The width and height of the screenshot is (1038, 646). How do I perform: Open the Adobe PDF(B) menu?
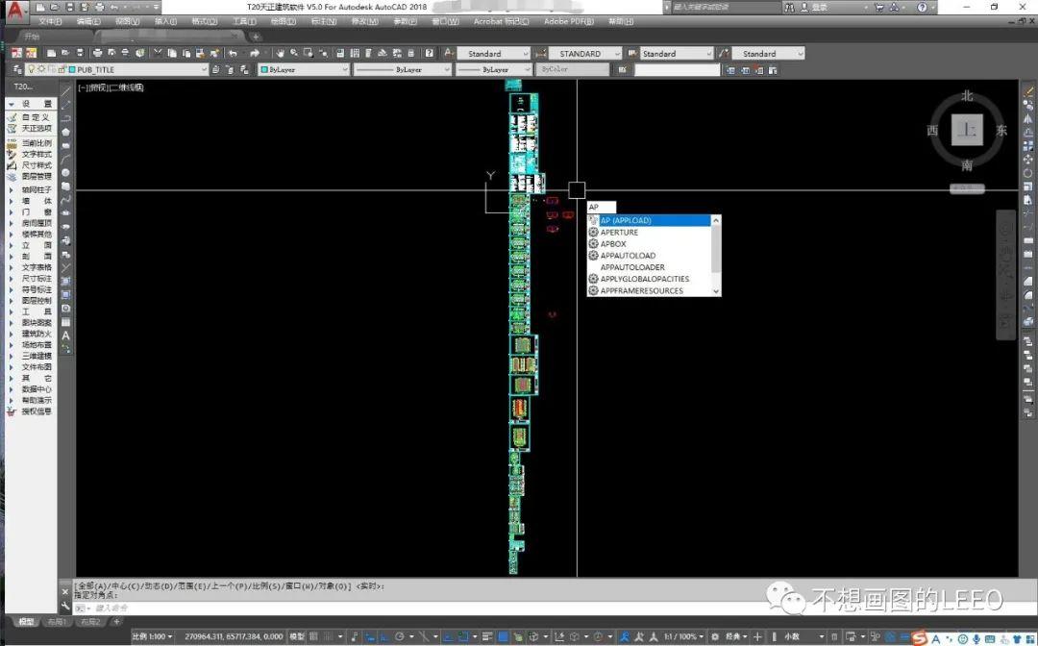coord(569,22)
